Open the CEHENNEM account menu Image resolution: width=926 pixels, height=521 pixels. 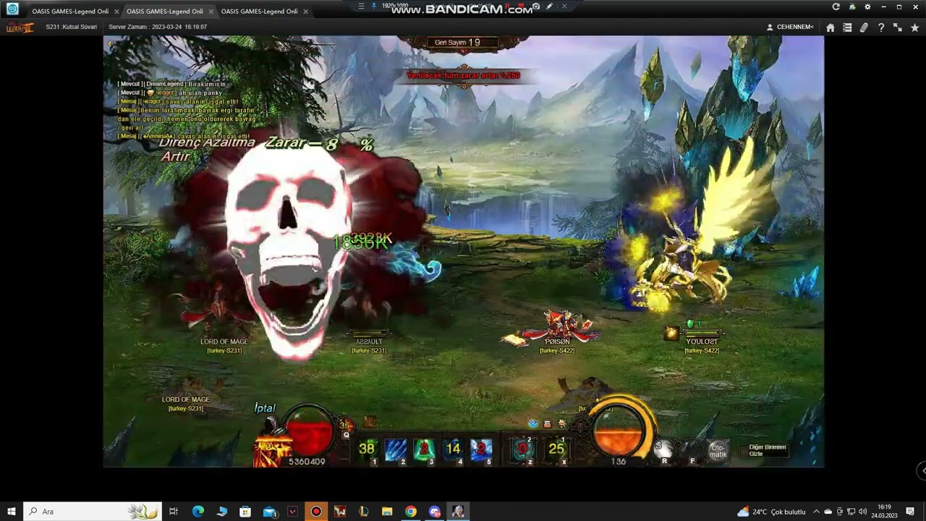tap(790, 27)
